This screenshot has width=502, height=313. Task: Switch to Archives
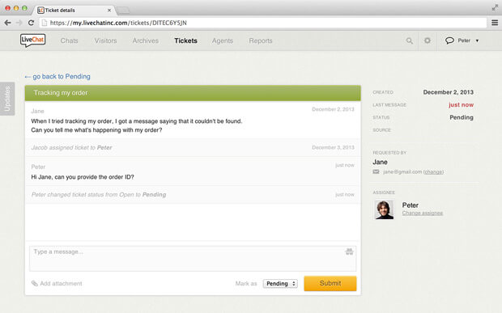click(x=146, y=40)
